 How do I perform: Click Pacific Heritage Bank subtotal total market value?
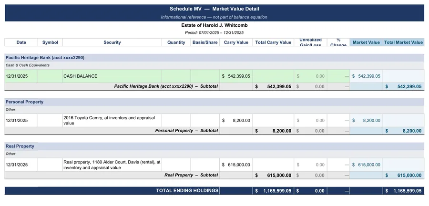pos(404,86)
